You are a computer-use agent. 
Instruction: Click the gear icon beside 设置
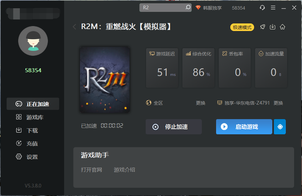point(19,157)
